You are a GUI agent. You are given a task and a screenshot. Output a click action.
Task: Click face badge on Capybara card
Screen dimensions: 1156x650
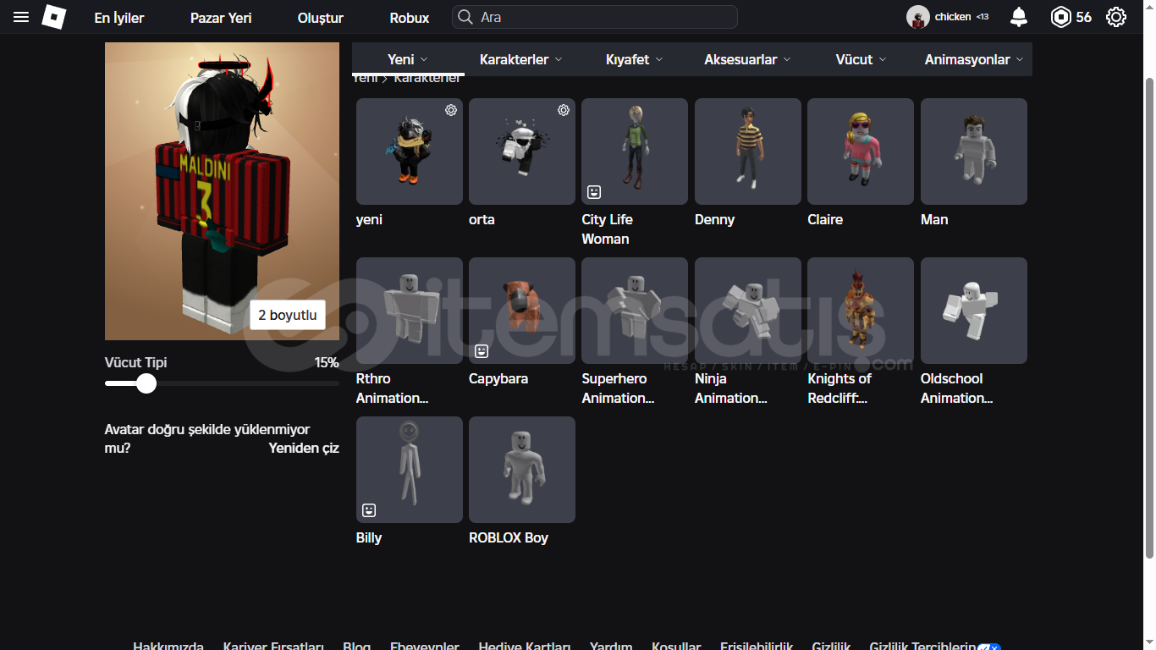482,351
